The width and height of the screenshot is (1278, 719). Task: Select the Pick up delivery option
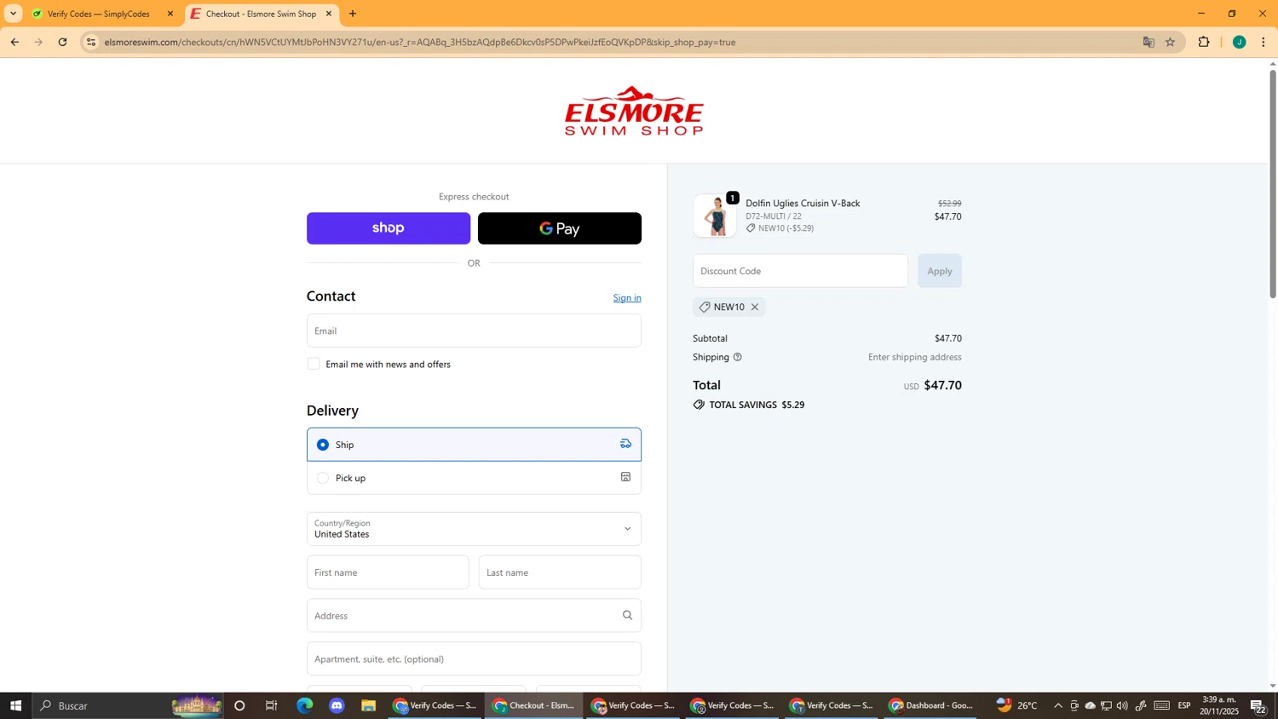(474, 478)
